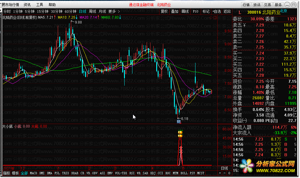Select the 1分钟 period

point(18,12)
